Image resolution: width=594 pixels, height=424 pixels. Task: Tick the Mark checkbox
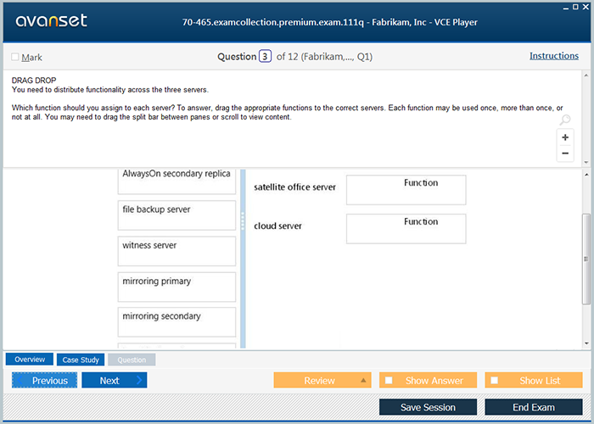pyautogui.click(x=15, y=57)
